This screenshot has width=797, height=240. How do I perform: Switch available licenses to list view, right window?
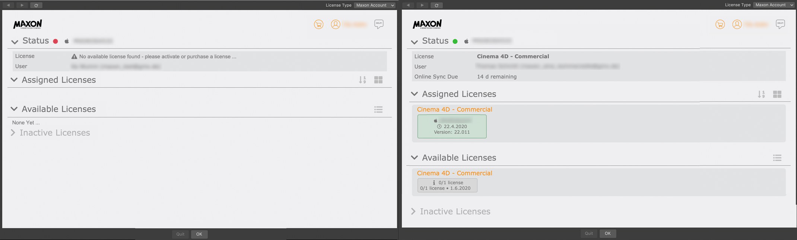coord(777,158)
